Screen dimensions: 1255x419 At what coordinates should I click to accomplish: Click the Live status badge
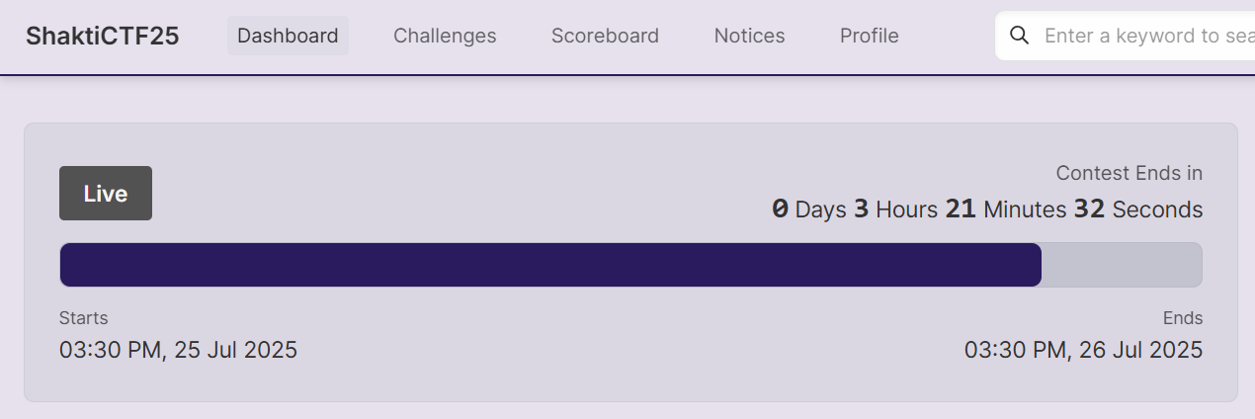(x=106, y=194)
